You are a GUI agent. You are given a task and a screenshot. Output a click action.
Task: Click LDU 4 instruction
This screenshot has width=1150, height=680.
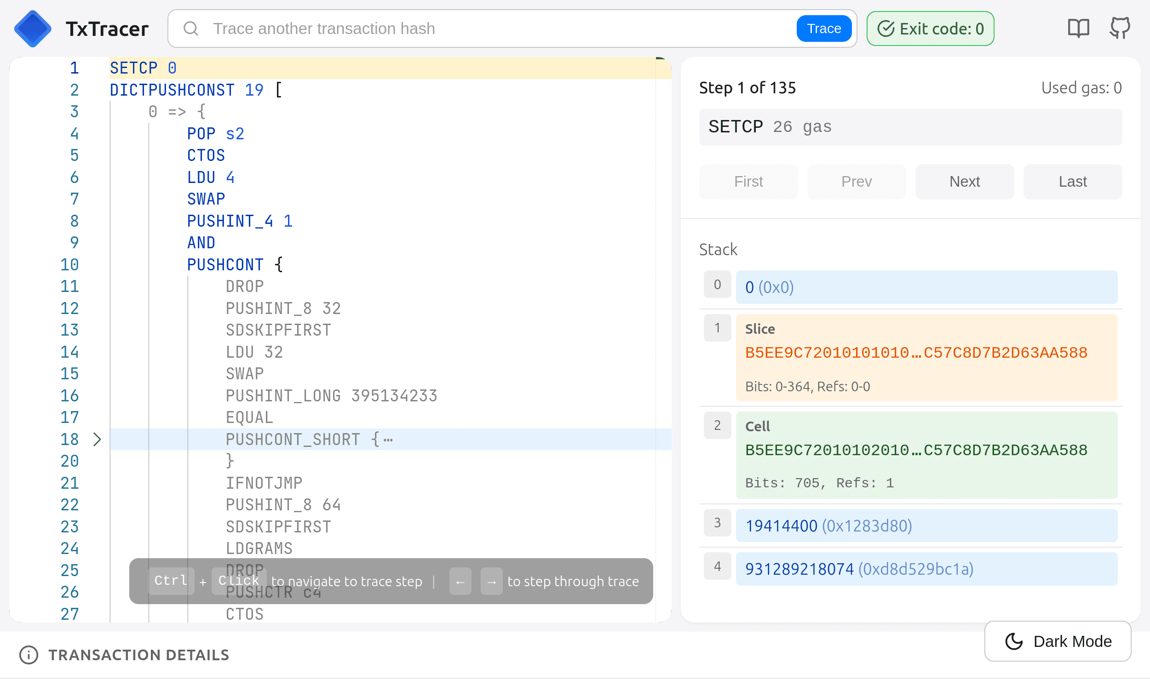coord(211,177)
